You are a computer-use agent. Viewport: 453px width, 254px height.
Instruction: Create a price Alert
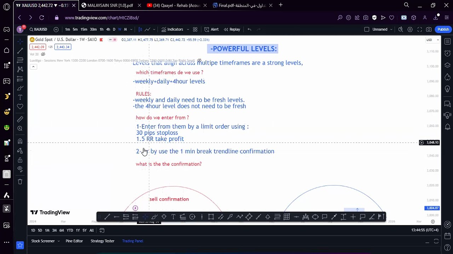coord(211,29)
